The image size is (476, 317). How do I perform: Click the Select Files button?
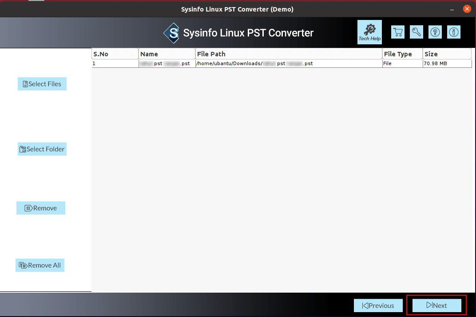pyautogui.click(x=42, y=84)
